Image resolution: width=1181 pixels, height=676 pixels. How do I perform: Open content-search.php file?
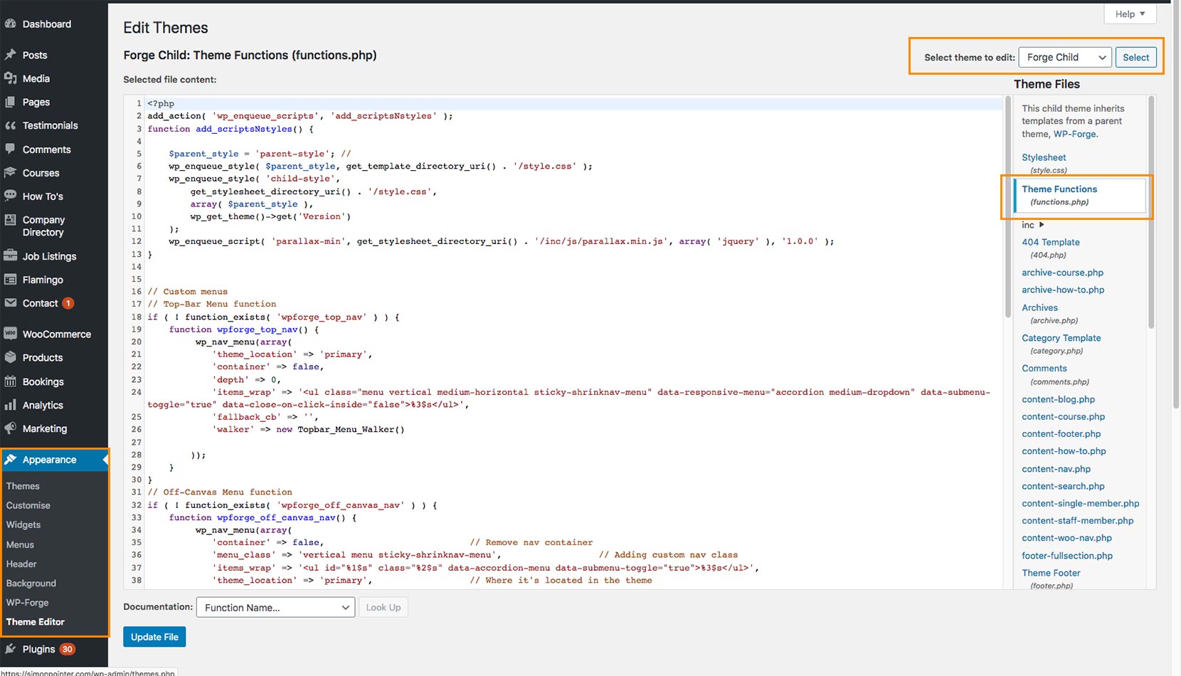point(1063,486)
